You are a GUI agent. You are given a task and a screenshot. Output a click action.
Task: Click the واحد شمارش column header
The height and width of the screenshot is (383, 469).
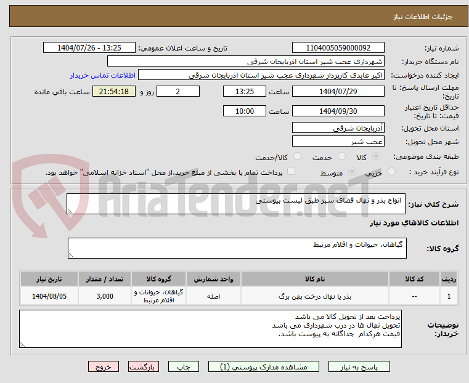213,279
